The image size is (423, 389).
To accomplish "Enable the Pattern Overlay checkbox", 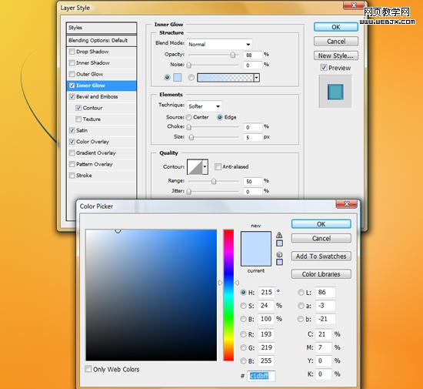I will pyautogui.click(x=72, y=164).
